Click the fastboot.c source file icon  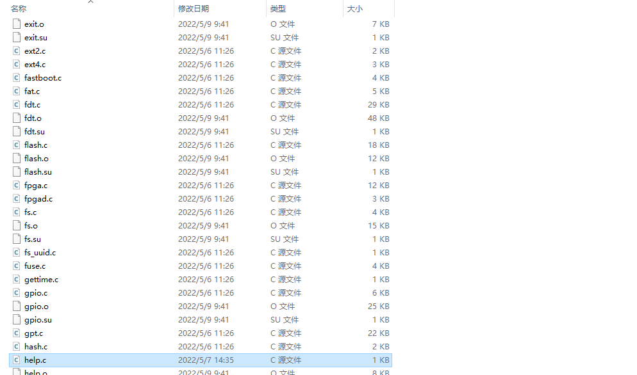[16, 77]
